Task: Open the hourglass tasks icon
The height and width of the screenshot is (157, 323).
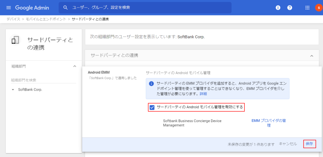Action: (278, 8)
